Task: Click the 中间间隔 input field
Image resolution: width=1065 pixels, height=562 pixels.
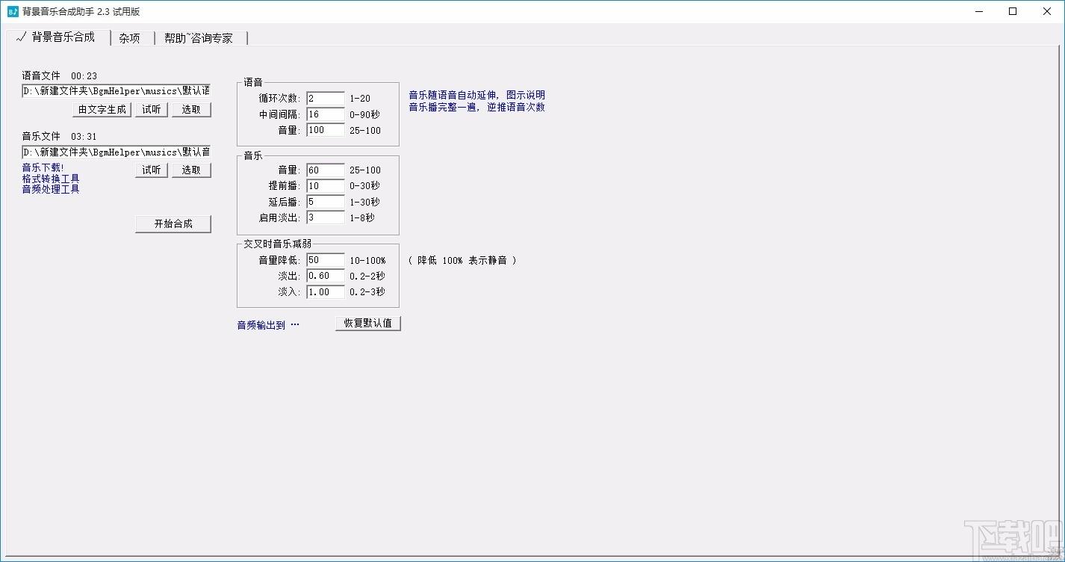Action: pyautogui.click(x=326, y=114)
